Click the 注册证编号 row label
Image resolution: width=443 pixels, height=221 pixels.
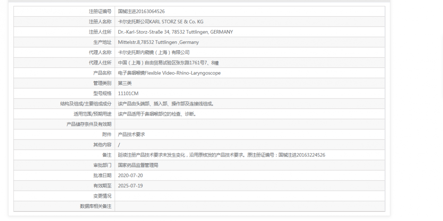click(x=102, y=11)
